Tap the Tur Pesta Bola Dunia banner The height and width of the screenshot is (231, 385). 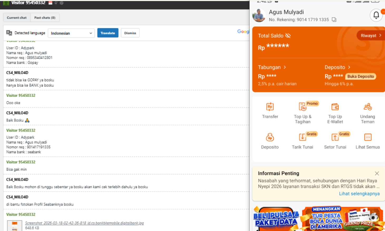[343, 219]
